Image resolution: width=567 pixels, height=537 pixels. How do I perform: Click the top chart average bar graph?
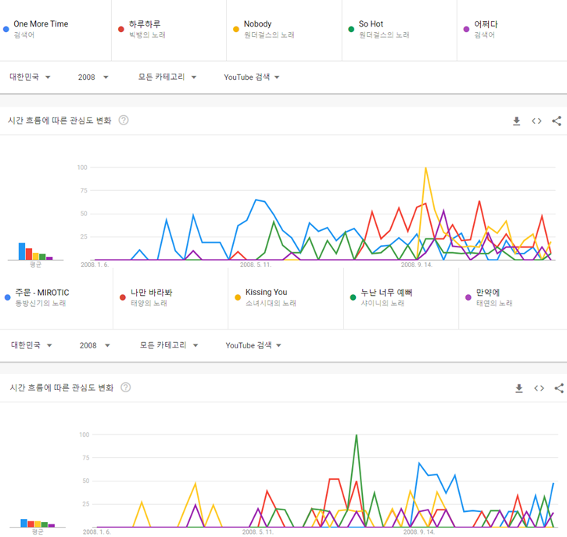35,251
